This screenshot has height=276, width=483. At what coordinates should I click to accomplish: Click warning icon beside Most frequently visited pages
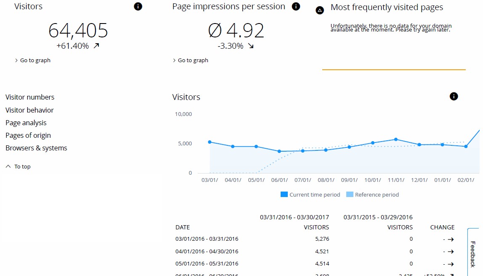320,11
